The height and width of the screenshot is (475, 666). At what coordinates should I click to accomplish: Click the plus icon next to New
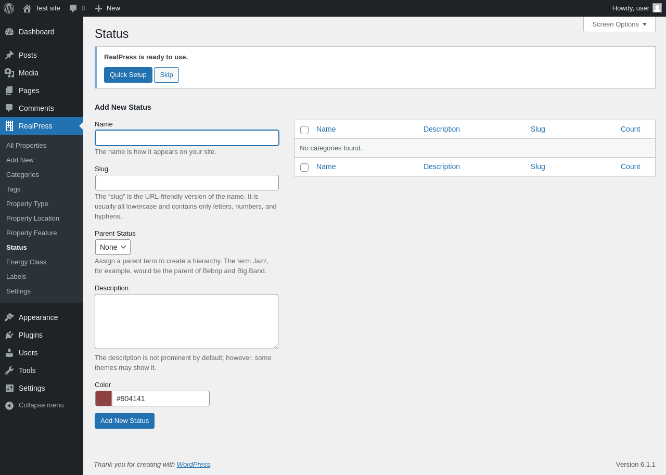pyautogui.click(x=98, y=8)
